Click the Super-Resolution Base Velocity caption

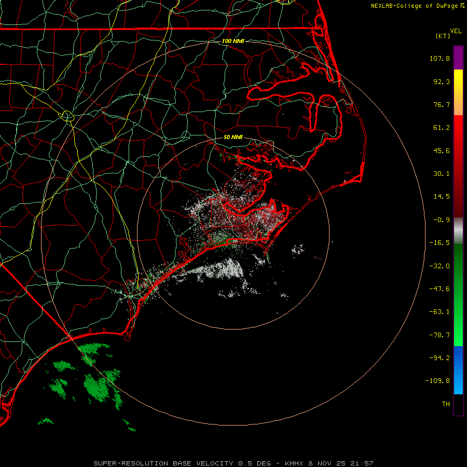tap(233, 463)
